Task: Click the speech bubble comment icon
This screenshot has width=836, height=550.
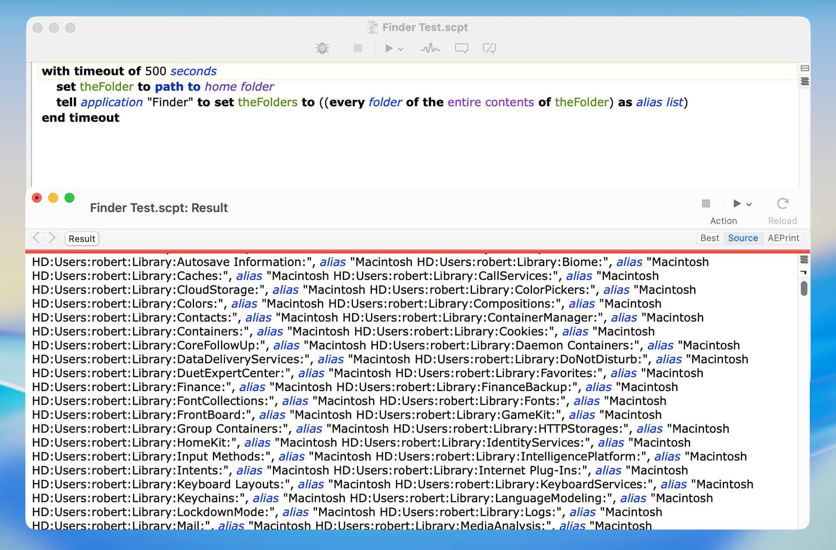Action: coord(462,48)
